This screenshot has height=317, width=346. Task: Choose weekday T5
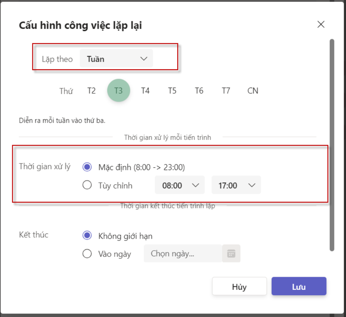click(172, 91)
